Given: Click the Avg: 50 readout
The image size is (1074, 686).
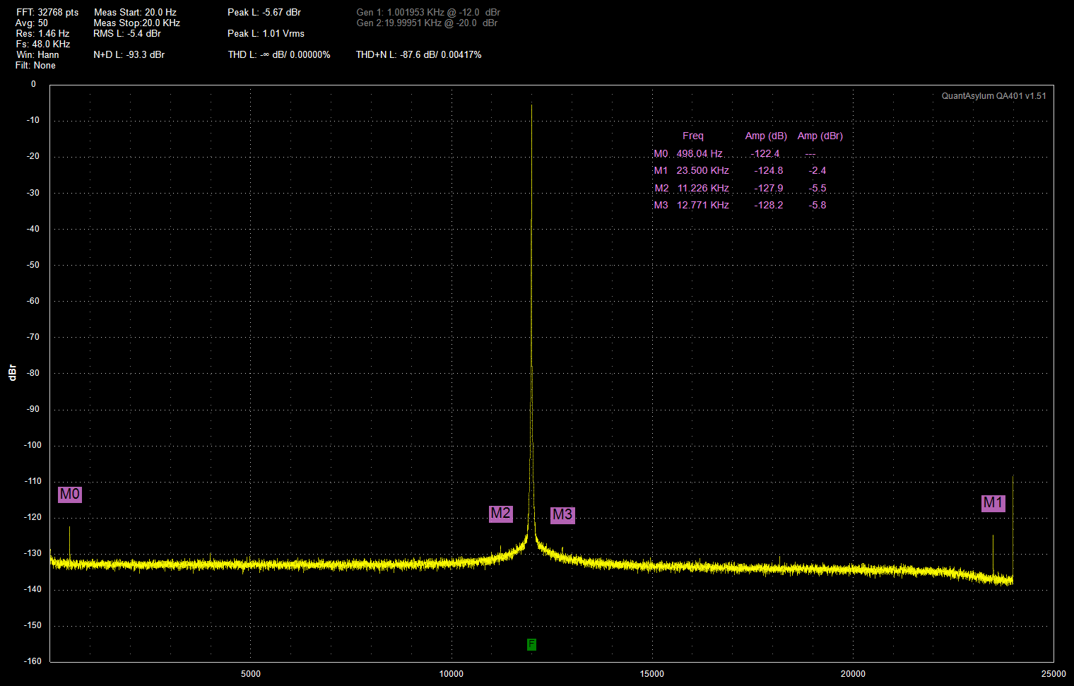Looking at the screenshot, I should tap(32, 23).
